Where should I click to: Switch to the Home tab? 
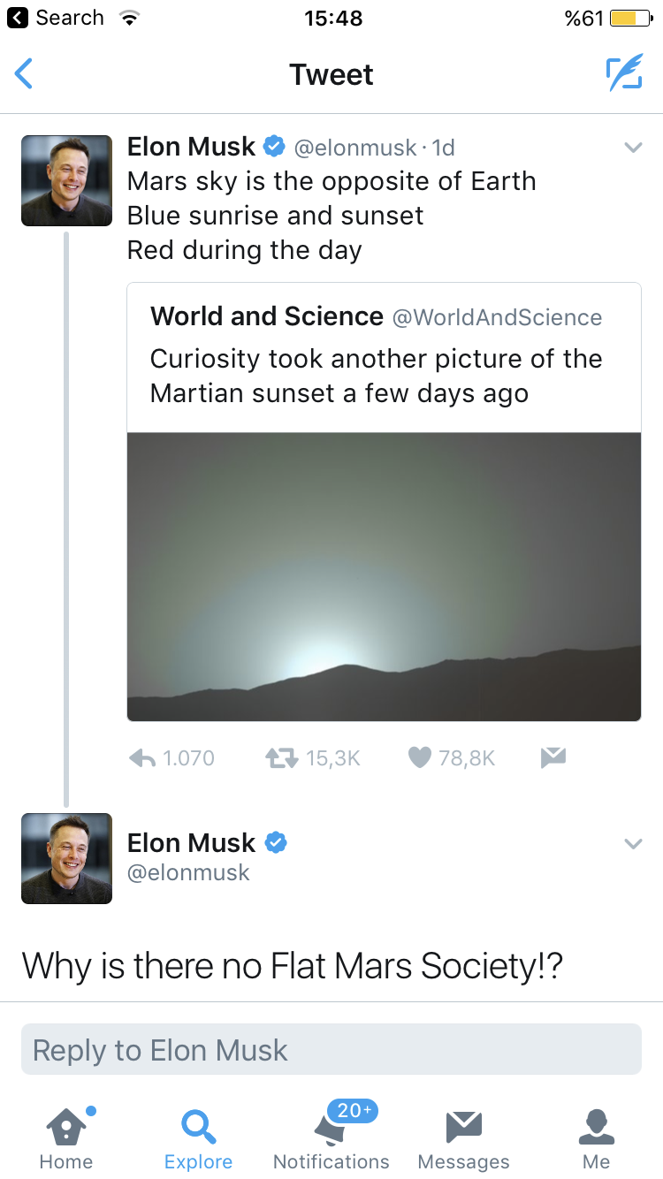tap(66, 1137)
